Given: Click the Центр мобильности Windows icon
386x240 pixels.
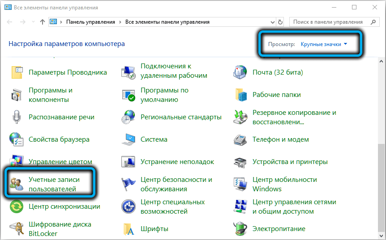Looking at the screenshot, I should tap(240, 184).
